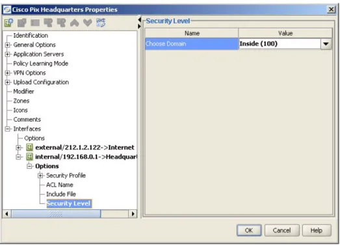340x245 pixels.
Task: Select the internal/192.168.0.1 interface entry
Action: 86,157
